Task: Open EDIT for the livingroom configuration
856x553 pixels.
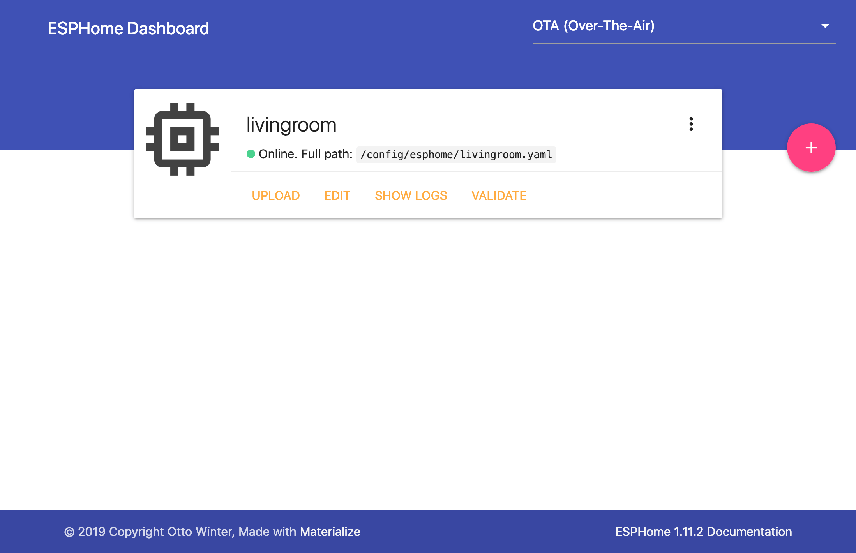Action: pos(337,195)
